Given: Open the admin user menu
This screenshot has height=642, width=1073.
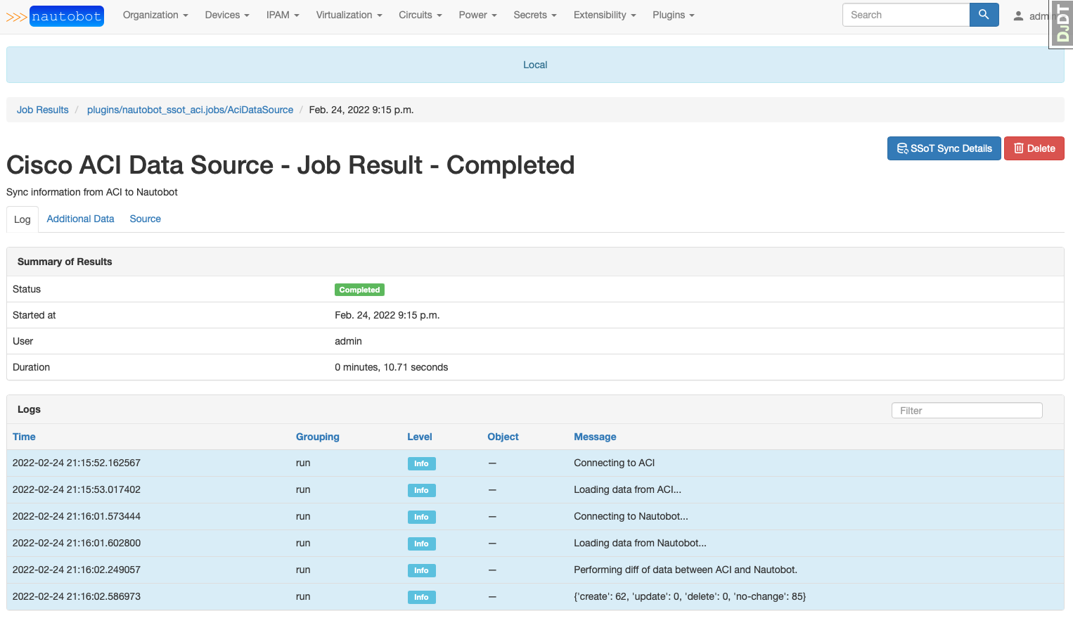Looking at the screenshot, I should 1031,16.
